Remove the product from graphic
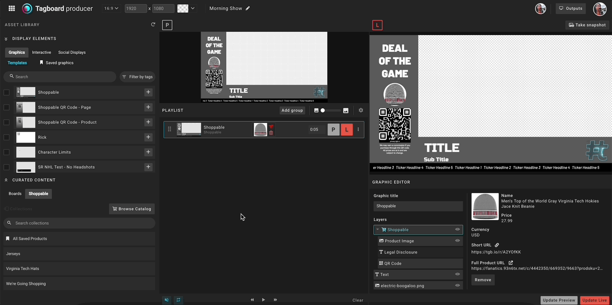Image resolution: width=612 pixels, height=305 pixels. (483, 280)
